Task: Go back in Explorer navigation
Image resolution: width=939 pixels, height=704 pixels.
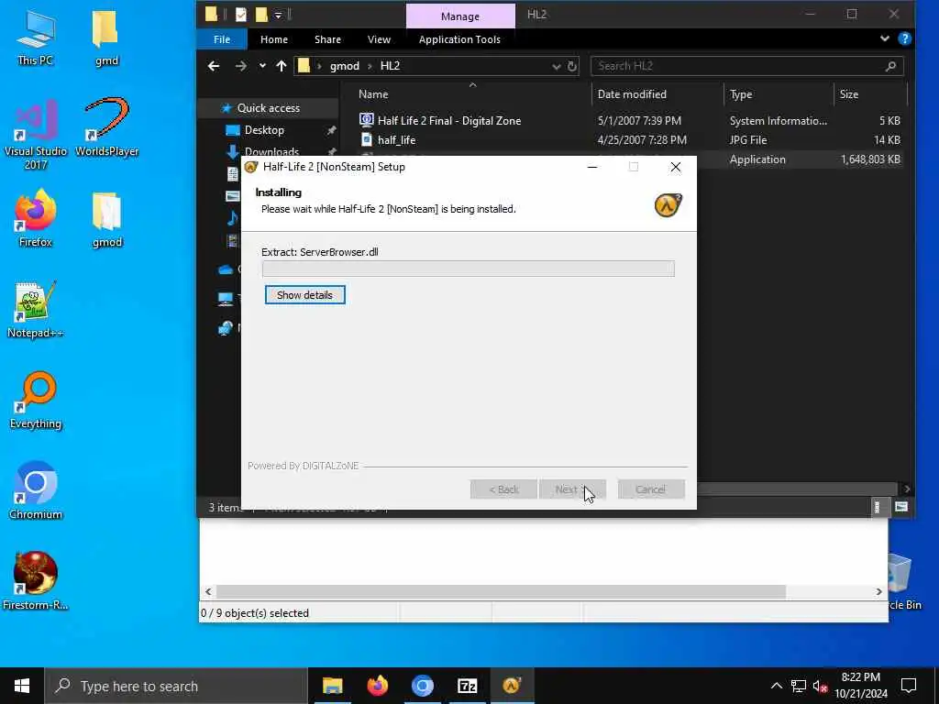Action: tap(213, 66)
